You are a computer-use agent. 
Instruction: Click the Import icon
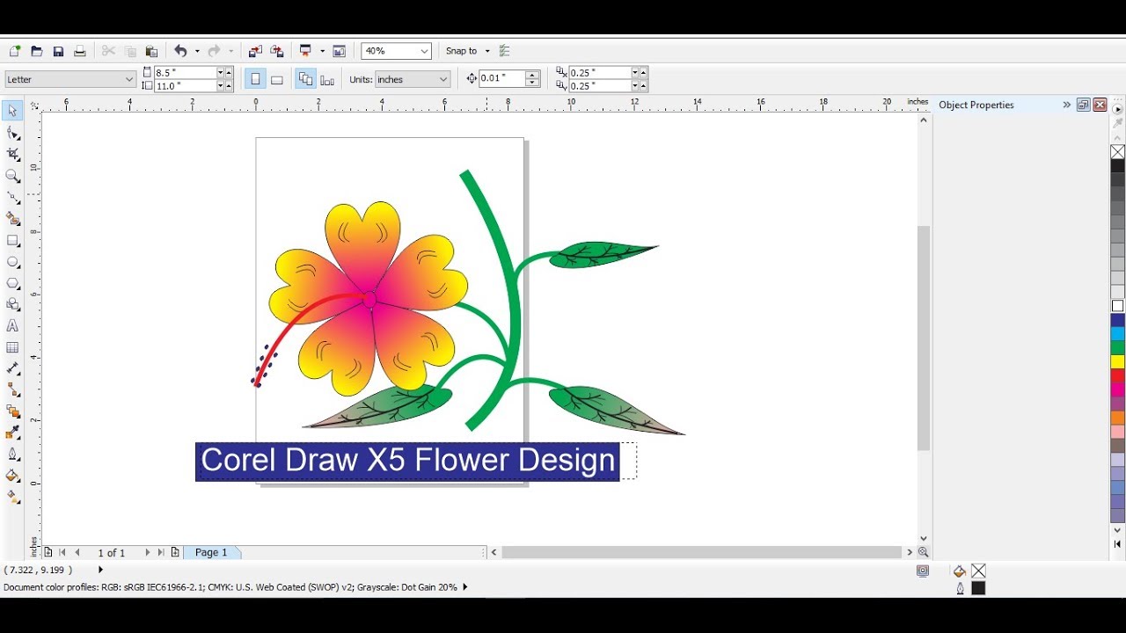255,51
